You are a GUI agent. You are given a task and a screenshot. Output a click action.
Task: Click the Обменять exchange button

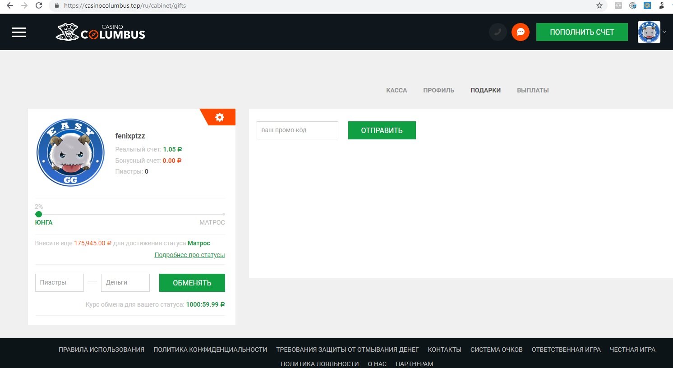point(192,283)
